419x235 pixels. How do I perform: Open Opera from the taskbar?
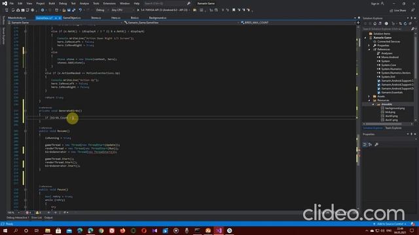[x=144, y=230]
